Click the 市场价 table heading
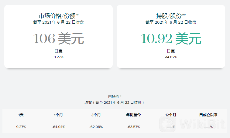 [x=115, y=96]
